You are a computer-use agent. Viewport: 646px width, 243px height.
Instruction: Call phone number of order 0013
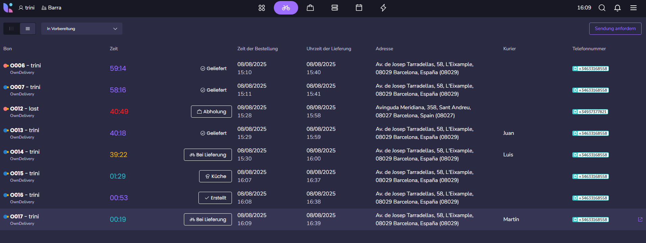[591, 133]
